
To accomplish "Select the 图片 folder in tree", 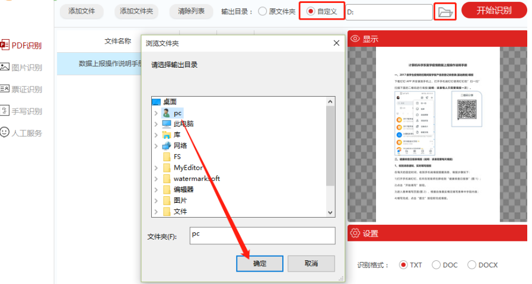I will [x=180, y=200].
